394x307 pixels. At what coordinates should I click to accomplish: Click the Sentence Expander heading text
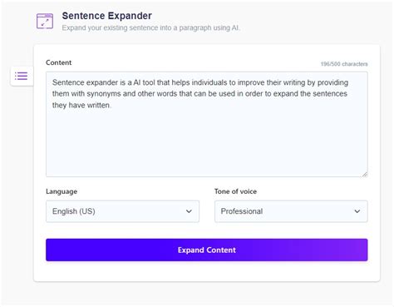107,16
